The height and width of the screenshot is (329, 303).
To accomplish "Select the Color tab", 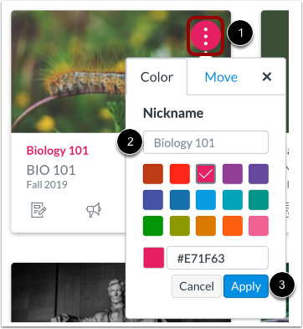I will [x=157, y=77].
